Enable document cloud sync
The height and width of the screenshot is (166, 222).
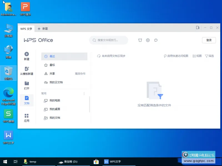point(111,56)
